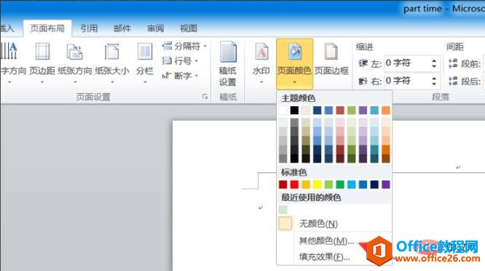Click the Text Direction (文字方向) icon

tap(9, 52)
